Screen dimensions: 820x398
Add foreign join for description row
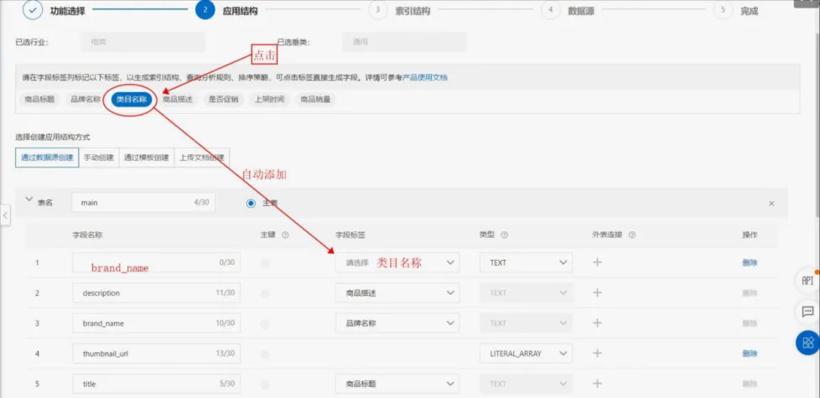click(x=597, y=292)
